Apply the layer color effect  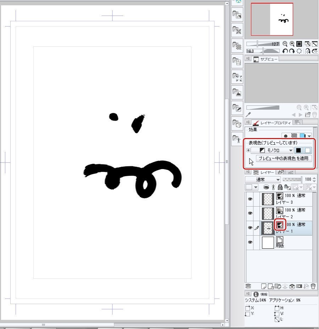[302, 136]
